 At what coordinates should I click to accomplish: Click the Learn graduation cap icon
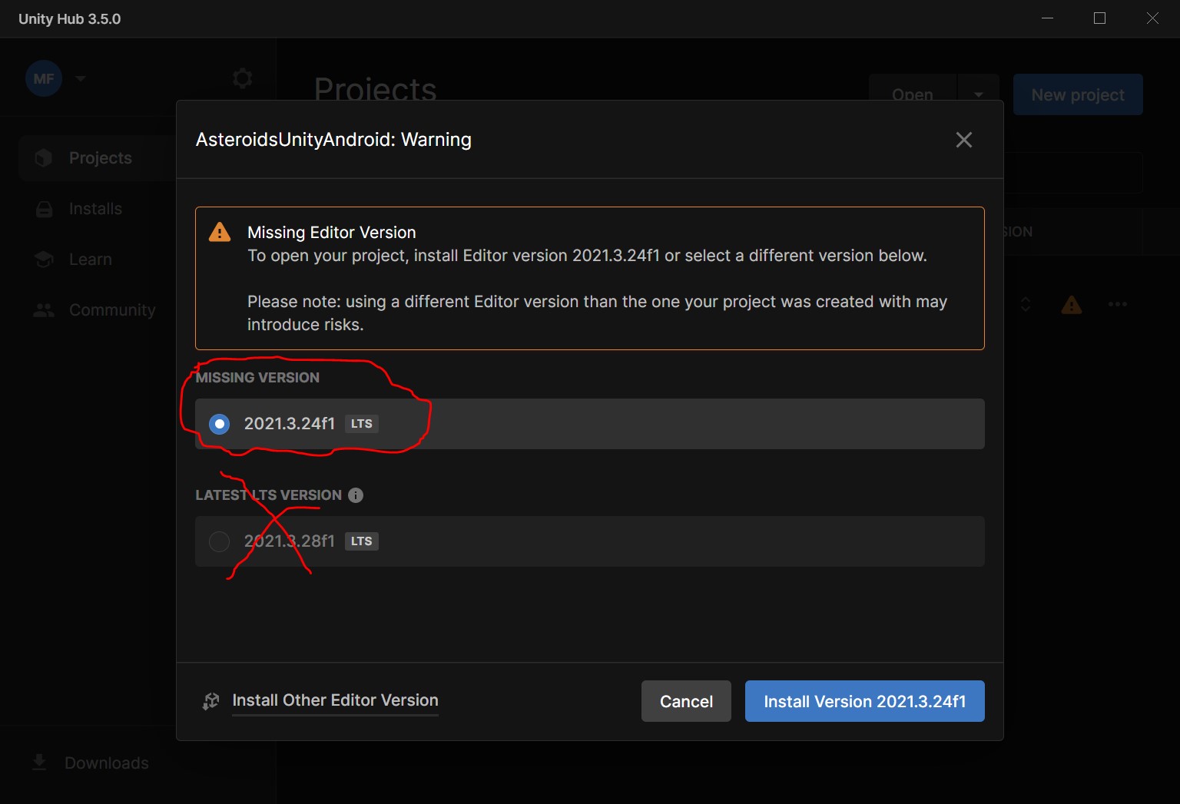pyautogui.click(x=44, y=260)
